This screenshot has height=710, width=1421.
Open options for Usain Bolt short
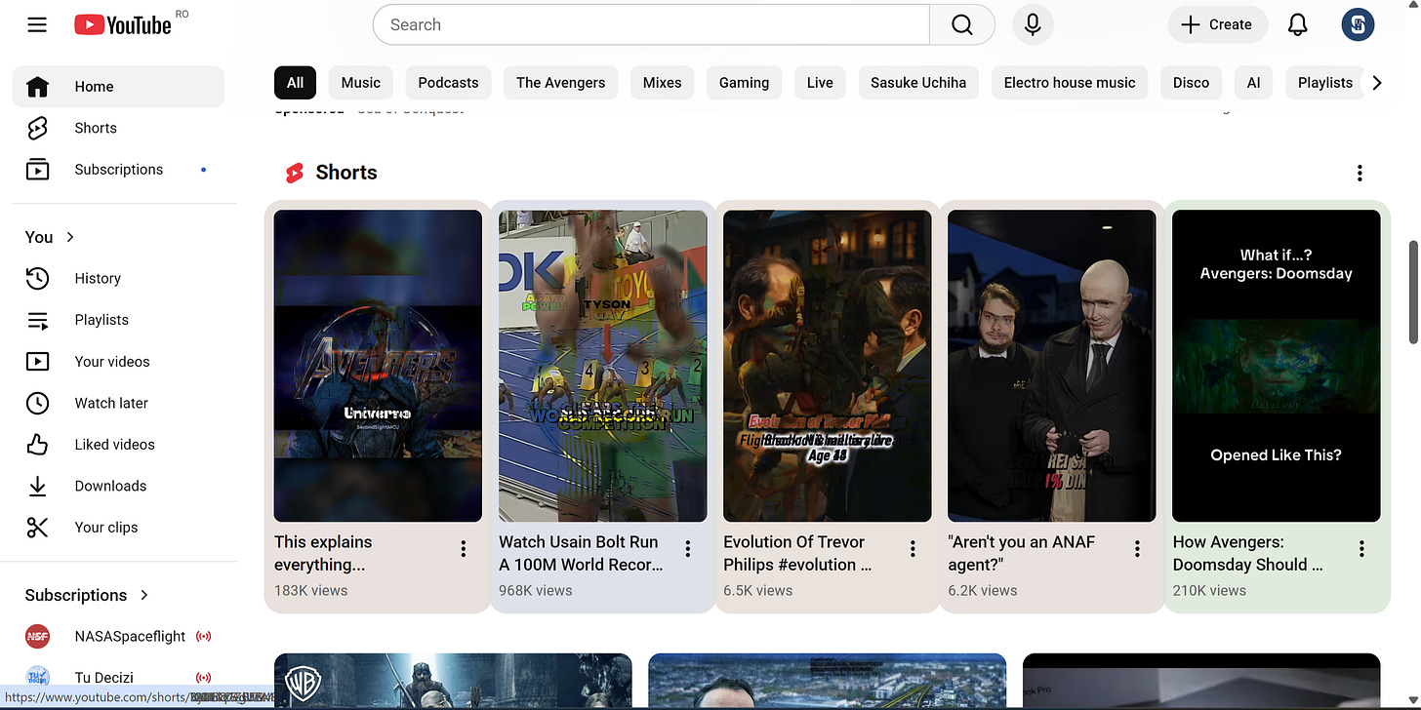click(688, 549)
